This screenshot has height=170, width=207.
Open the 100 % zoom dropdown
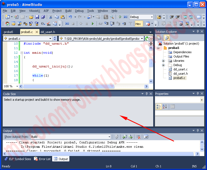(17, 86)
